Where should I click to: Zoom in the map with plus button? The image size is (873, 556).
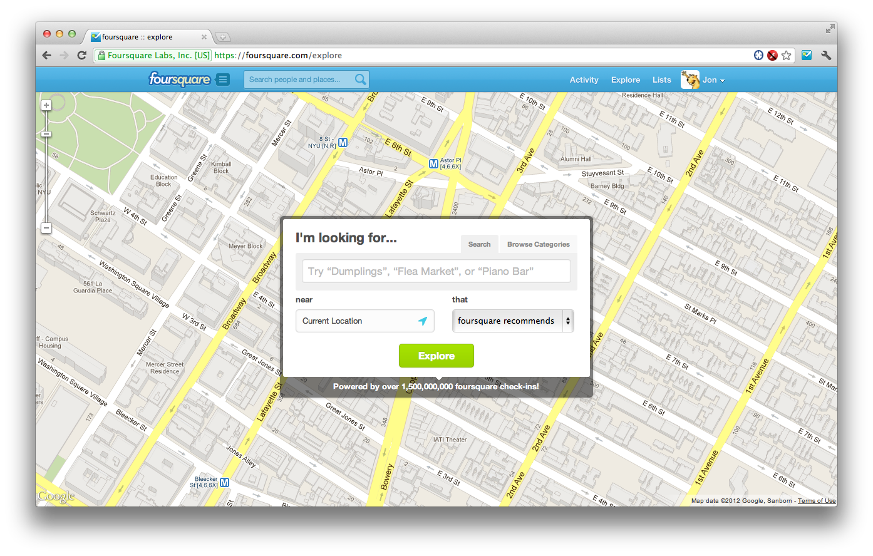46,105
